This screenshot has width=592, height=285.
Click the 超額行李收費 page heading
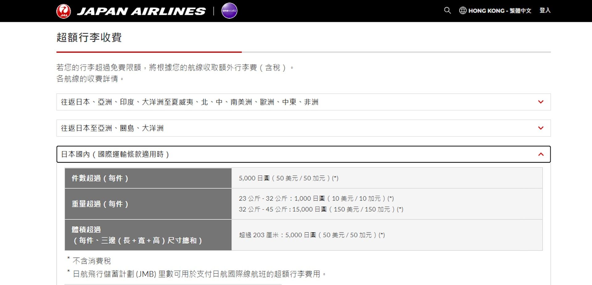[89, 38]
